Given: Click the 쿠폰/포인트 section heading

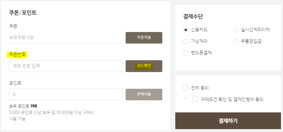Looking at the screenshot, I should (23, 13).
